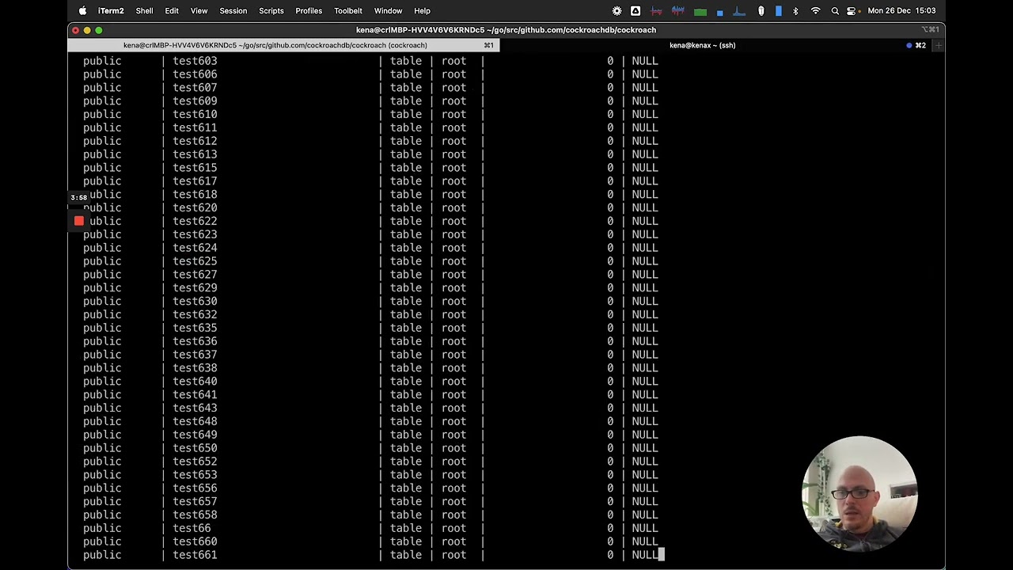The width and height of the screenshot is (1013, 570).
Task: Click the table name test627
Action: point(195,275)
